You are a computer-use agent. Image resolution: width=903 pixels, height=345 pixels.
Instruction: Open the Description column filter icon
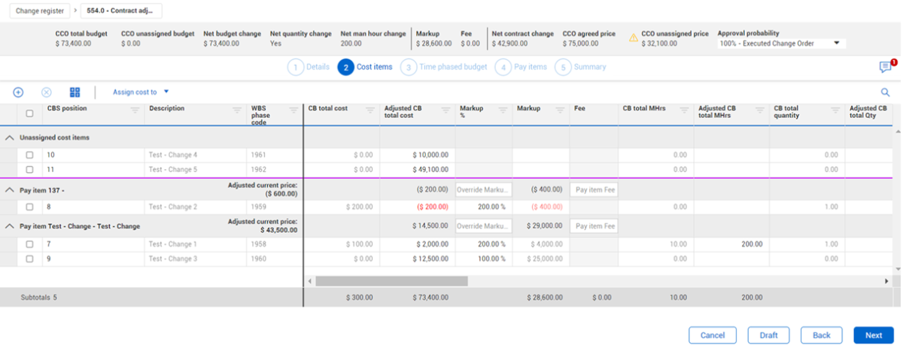pyautogui.click(x=237, y=110)
